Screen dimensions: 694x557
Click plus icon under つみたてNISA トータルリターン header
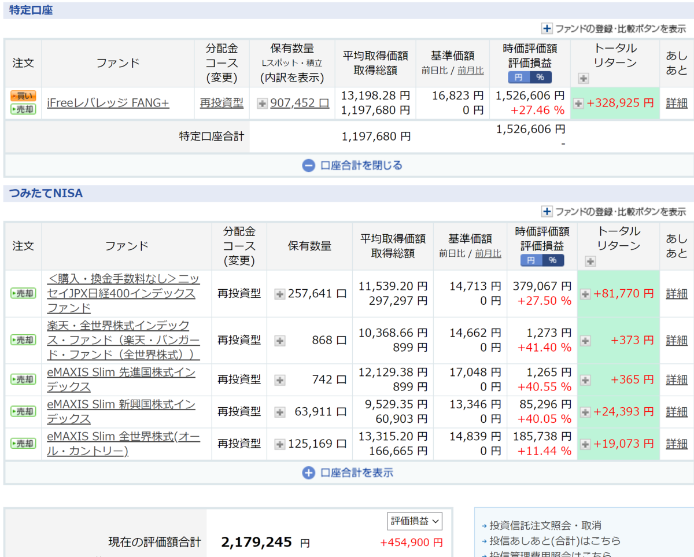pos(590,261)
